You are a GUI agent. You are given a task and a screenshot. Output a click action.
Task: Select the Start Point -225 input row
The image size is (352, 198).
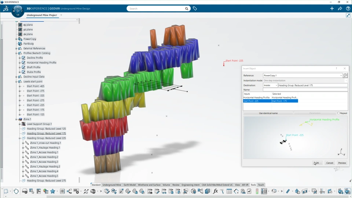tap(271, 101)
